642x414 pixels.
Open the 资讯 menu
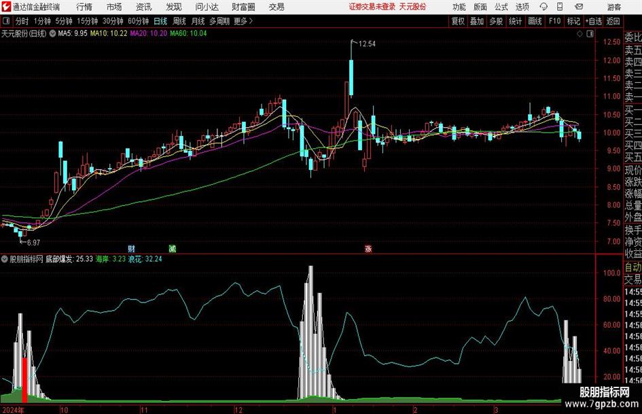point(144,7)
